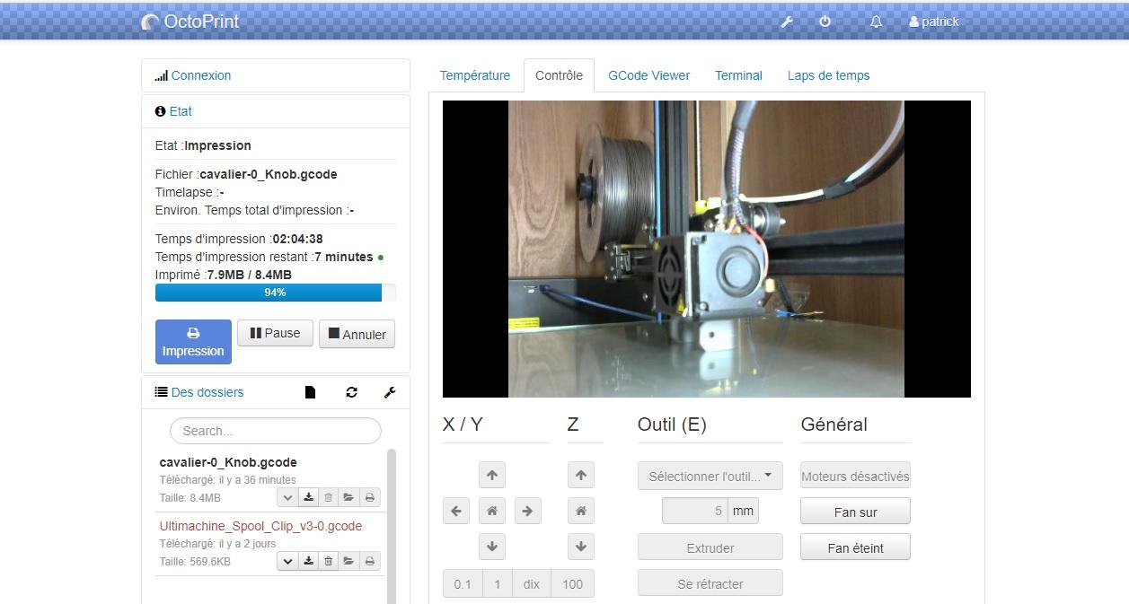
Task: Refresh the file list
Action: (351, 392)
